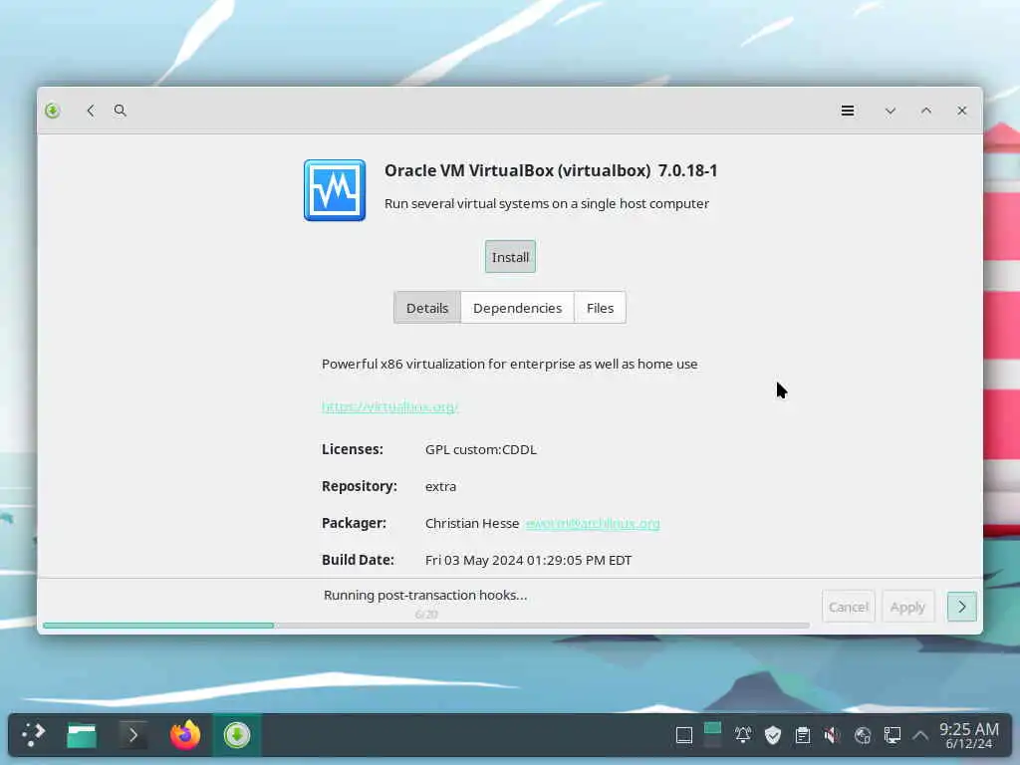1020x765 pixels.
Task: Select the build date value text
Action: (528, 560)
